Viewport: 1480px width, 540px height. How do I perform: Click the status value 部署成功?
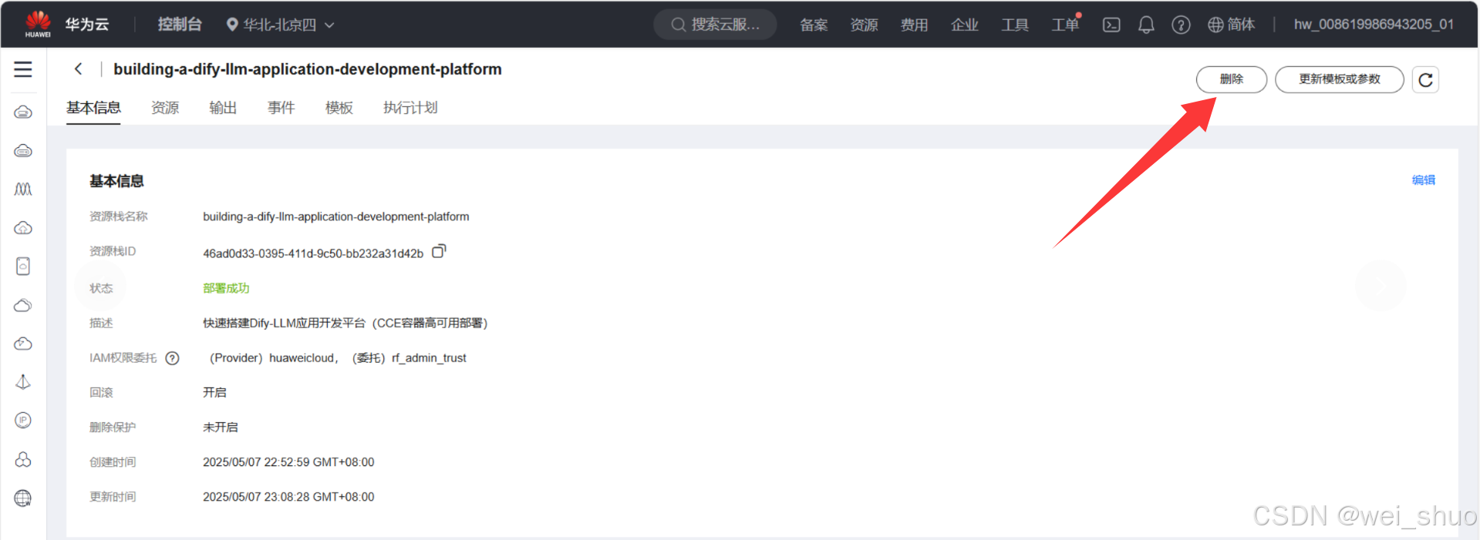point(226,288)
